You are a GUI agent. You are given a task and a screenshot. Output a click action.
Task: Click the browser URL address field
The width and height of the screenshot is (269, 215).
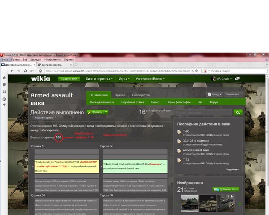point(117,71)
